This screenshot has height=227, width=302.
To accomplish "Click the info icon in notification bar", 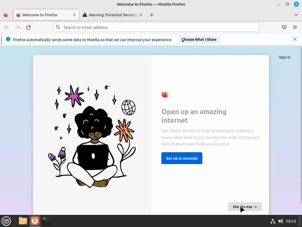I will pyautogui.click(x=8, y=39).
